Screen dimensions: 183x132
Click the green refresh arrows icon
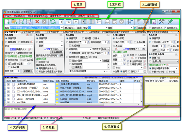point(53,22)
